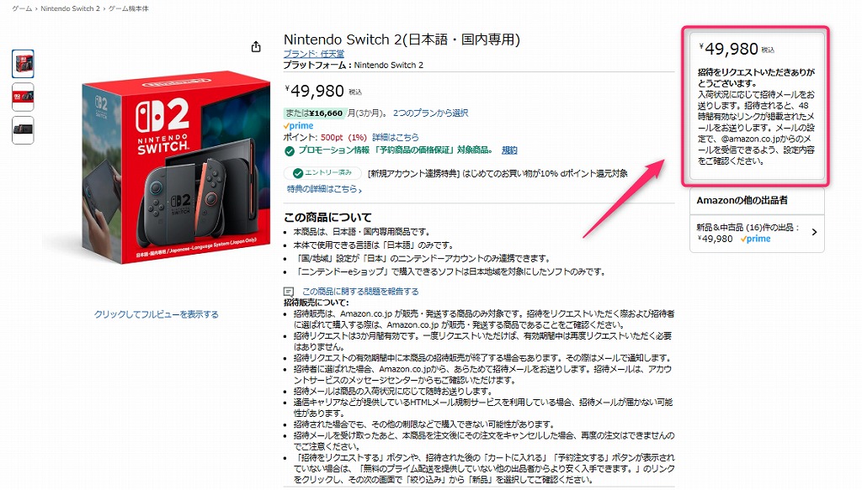Image resolution: width=862 pixels, height=490 pixels.
Task: Expand 新品&中古品 offers chevron arrow
Action: click(x=814, y=232)
